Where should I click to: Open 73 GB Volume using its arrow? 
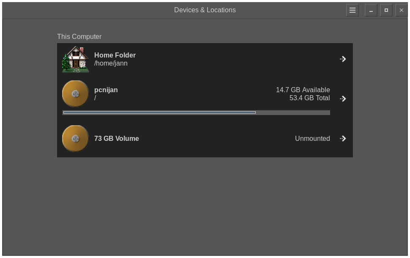coord(343,138)
